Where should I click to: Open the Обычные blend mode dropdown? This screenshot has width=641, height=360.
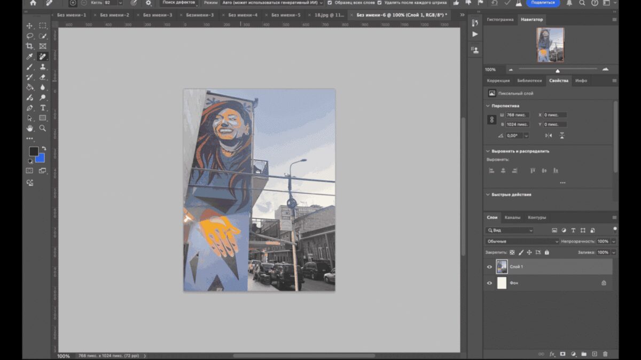tap(522, 241)
